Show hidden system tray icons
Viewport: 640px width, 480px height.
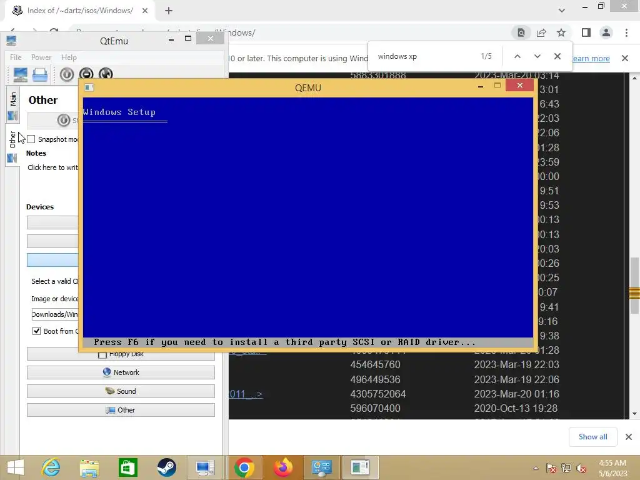[536, 468]
